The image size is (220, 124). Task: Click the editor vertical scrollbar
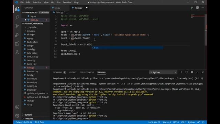point(206,30)
